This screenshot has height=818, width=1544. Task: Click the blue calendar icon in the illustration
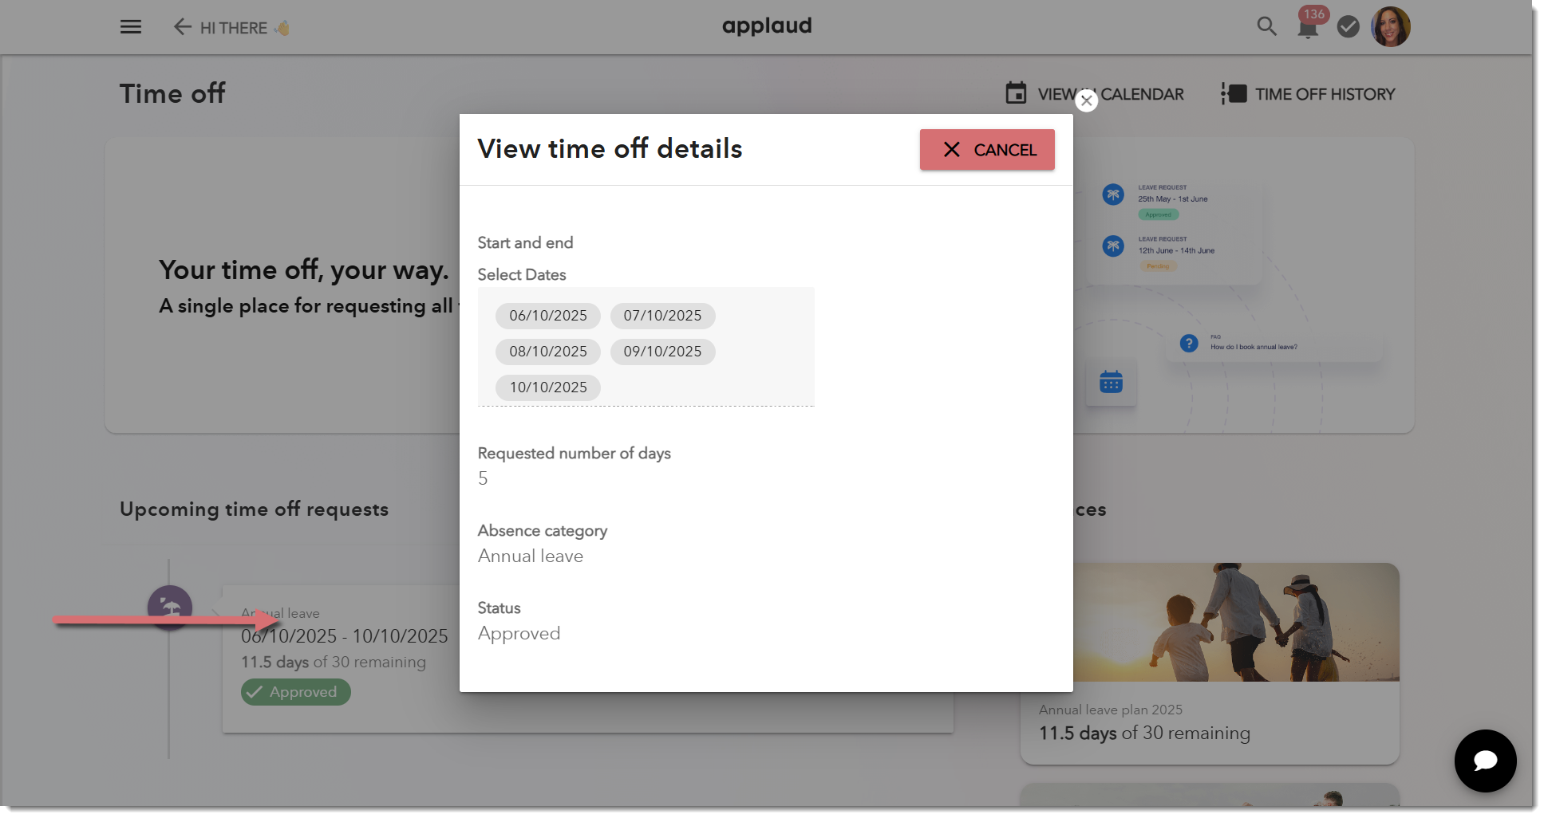[x=1112, y=383]
